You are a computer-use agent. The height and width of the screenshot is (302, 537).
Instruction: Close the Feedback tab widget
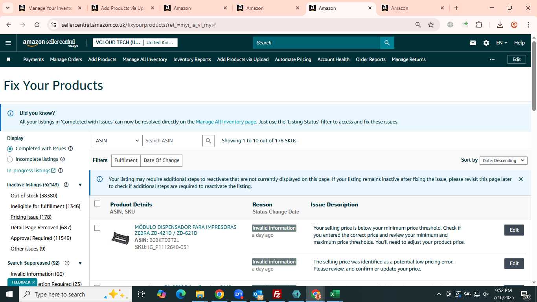click(x=34, y=282)
